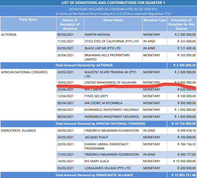197x178 pixels.
Task: Click IN-KIND type for BLACK LIKE ME
Action: 149,48
